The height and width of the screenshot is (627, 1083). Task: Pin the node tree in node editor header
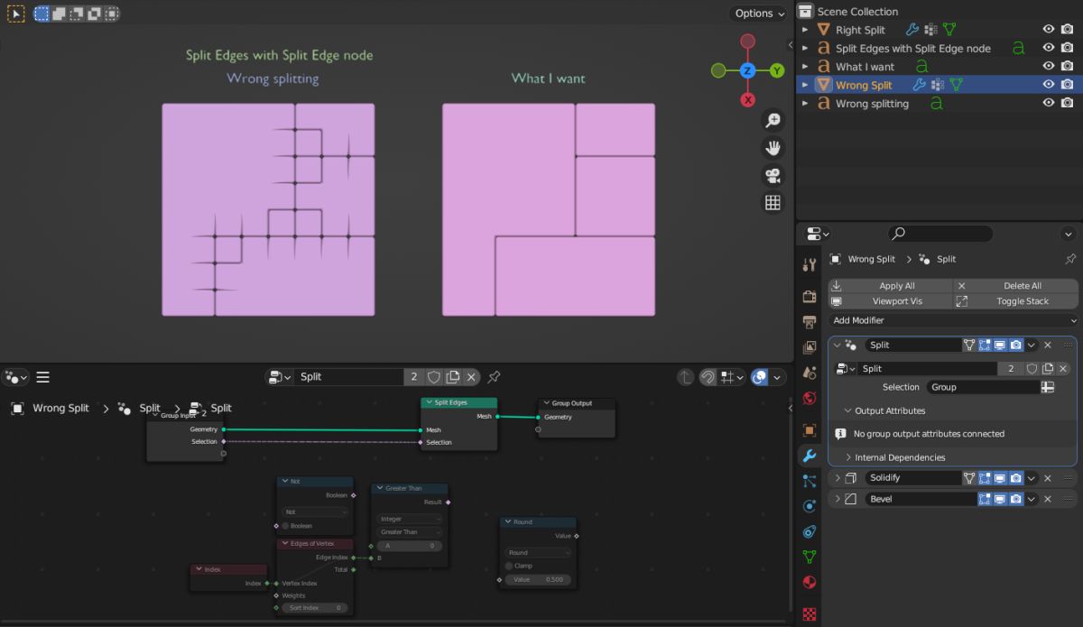coord(494,377)
